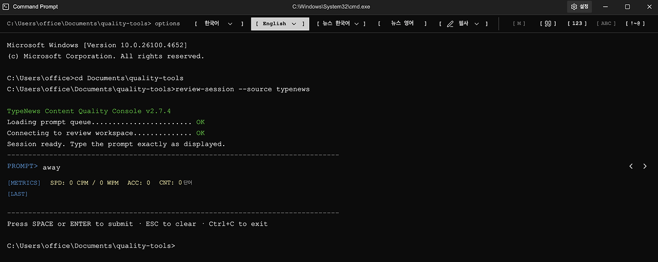Go to next prompt with right arrow

coord(645,166)
